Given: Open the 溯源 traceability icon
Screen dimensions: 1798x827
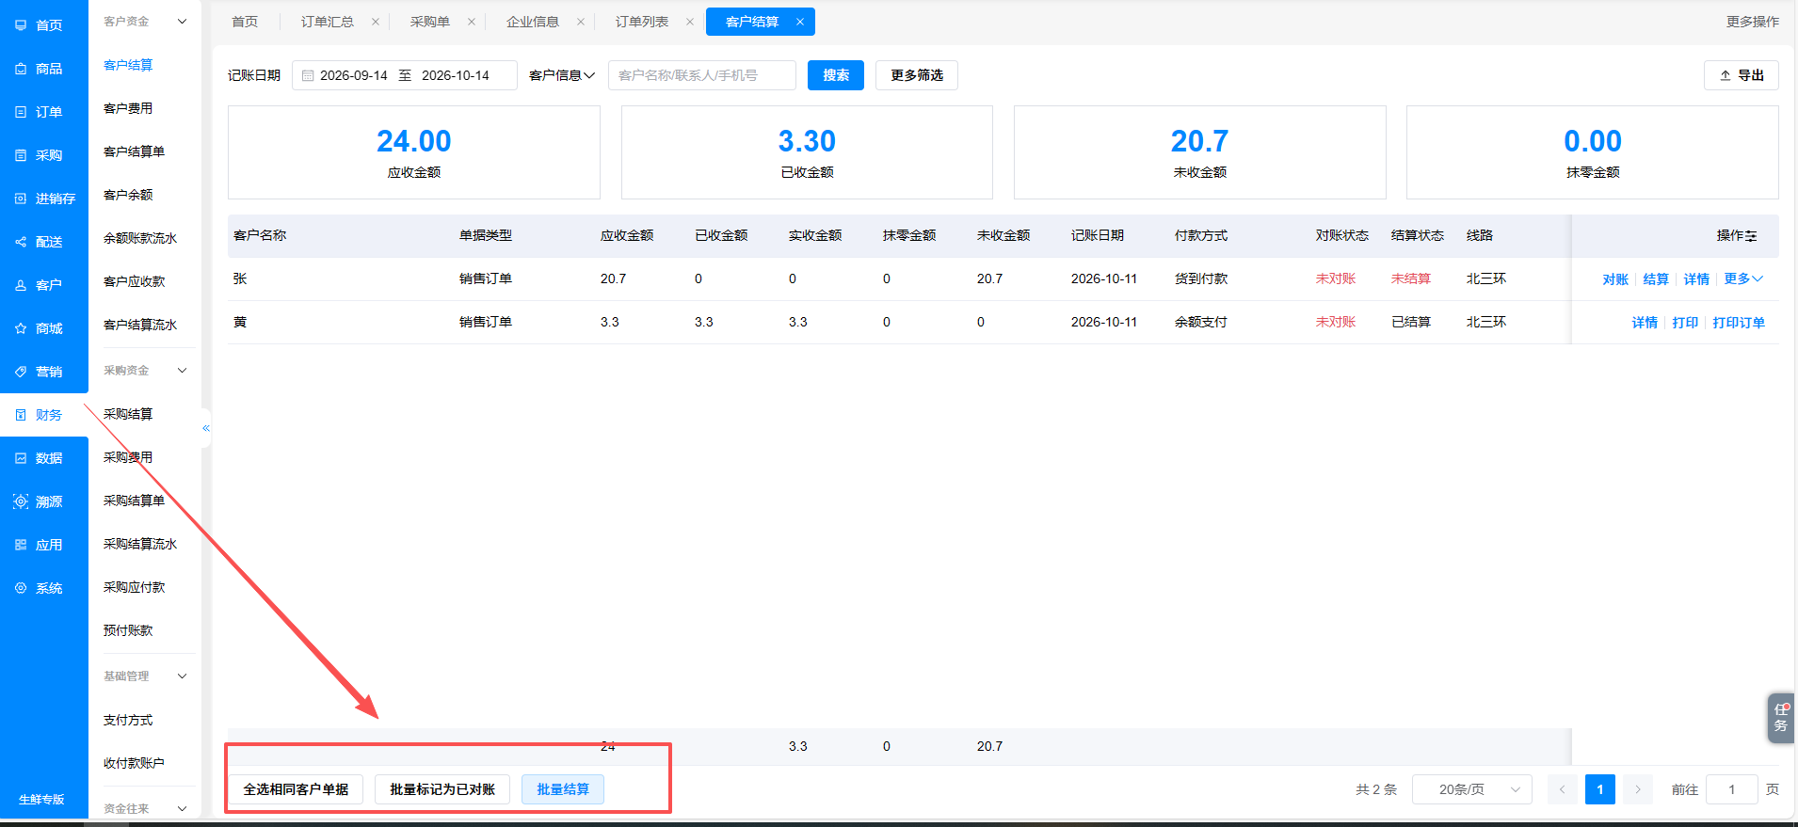Looking at the screenshot, I should coord(21,501).
